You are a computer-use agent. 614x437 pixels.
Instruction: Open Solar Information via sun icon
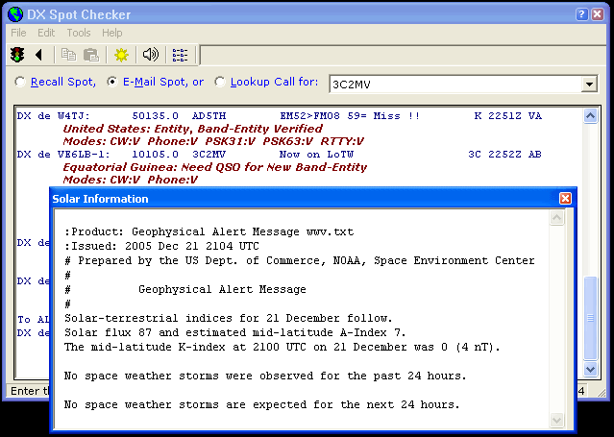click(121, 55)
